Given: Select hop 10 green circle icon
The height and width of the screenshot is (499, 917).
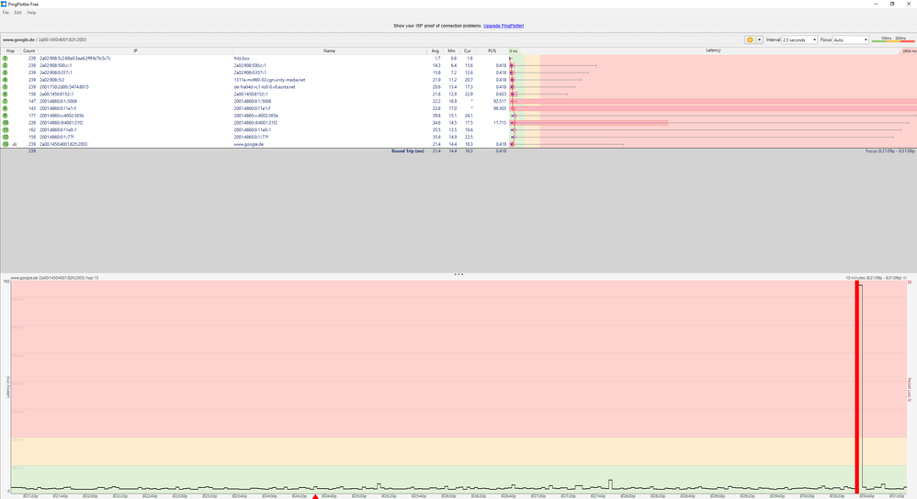Looking at the screenshot, I should (6, 123).
